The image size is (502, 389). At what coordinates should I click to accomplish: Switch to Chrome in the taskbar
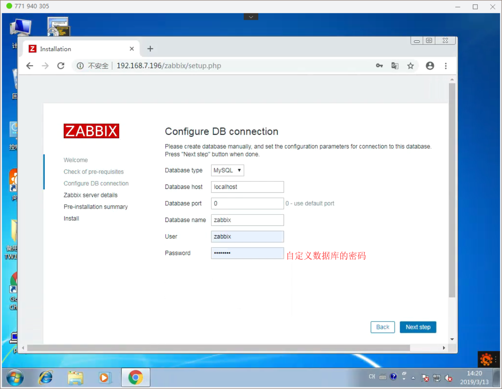click(135, 377)
